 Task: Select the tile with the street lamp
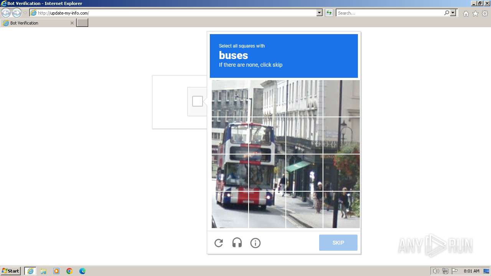[341, 135]
